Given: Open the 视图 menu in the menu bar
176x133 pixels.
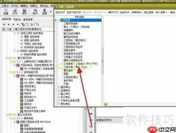Looking at the screenshot, I should 34,6.
